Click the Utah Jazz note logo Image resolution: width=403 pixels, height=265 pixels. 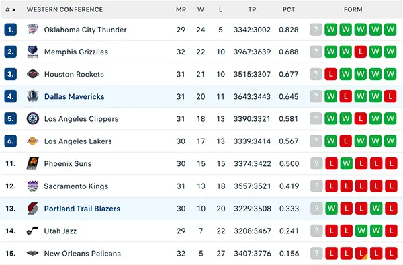33,231
